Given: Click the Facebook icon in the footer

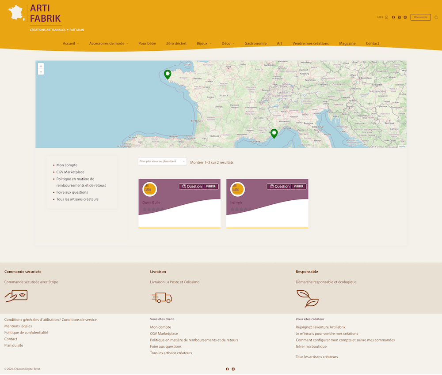Looking at the screenshot, I should click(227, 369).
